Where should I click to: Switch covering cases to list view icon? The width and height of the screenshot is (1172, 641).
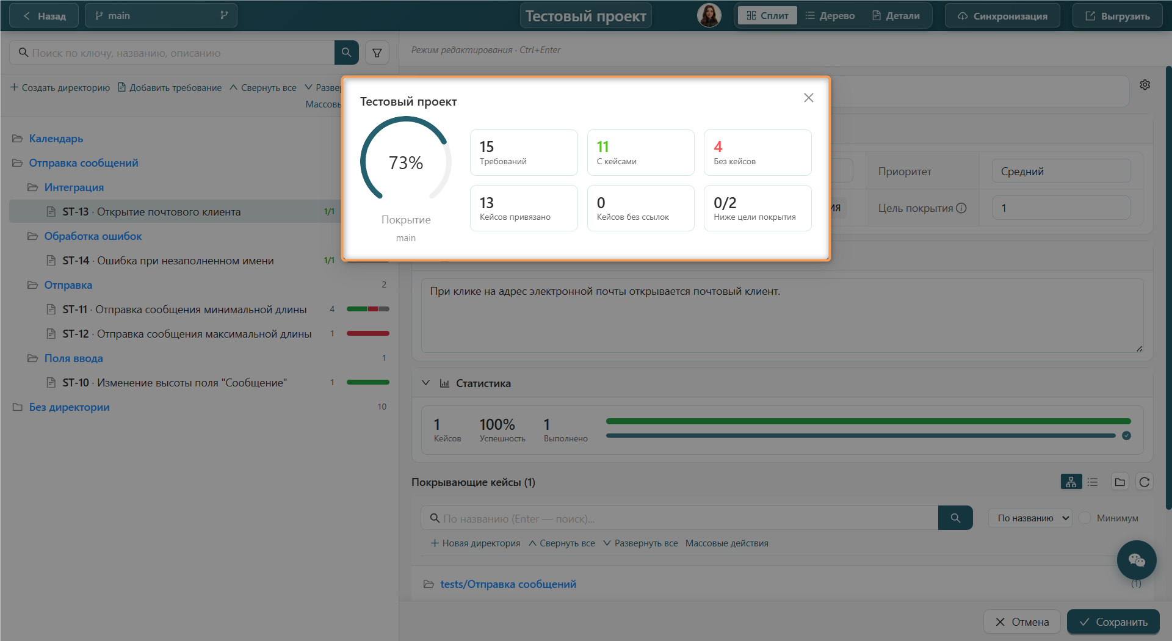point(1093,482)
